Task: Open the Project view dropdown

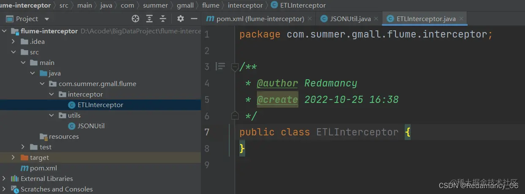Action: (47, 19)
